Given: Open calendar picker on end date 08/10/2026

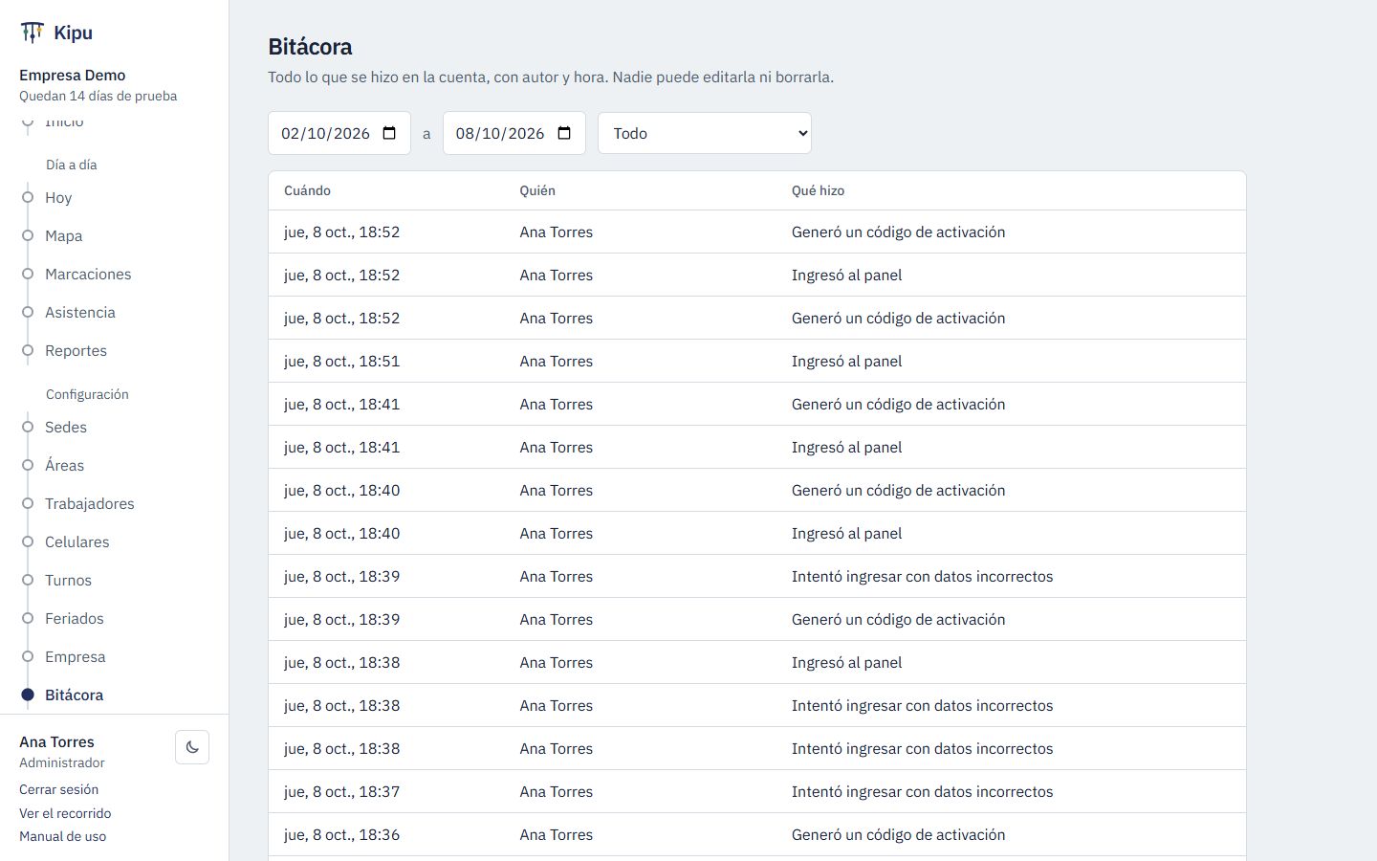Looking at the screenshot, I should [x=564, y=133].
